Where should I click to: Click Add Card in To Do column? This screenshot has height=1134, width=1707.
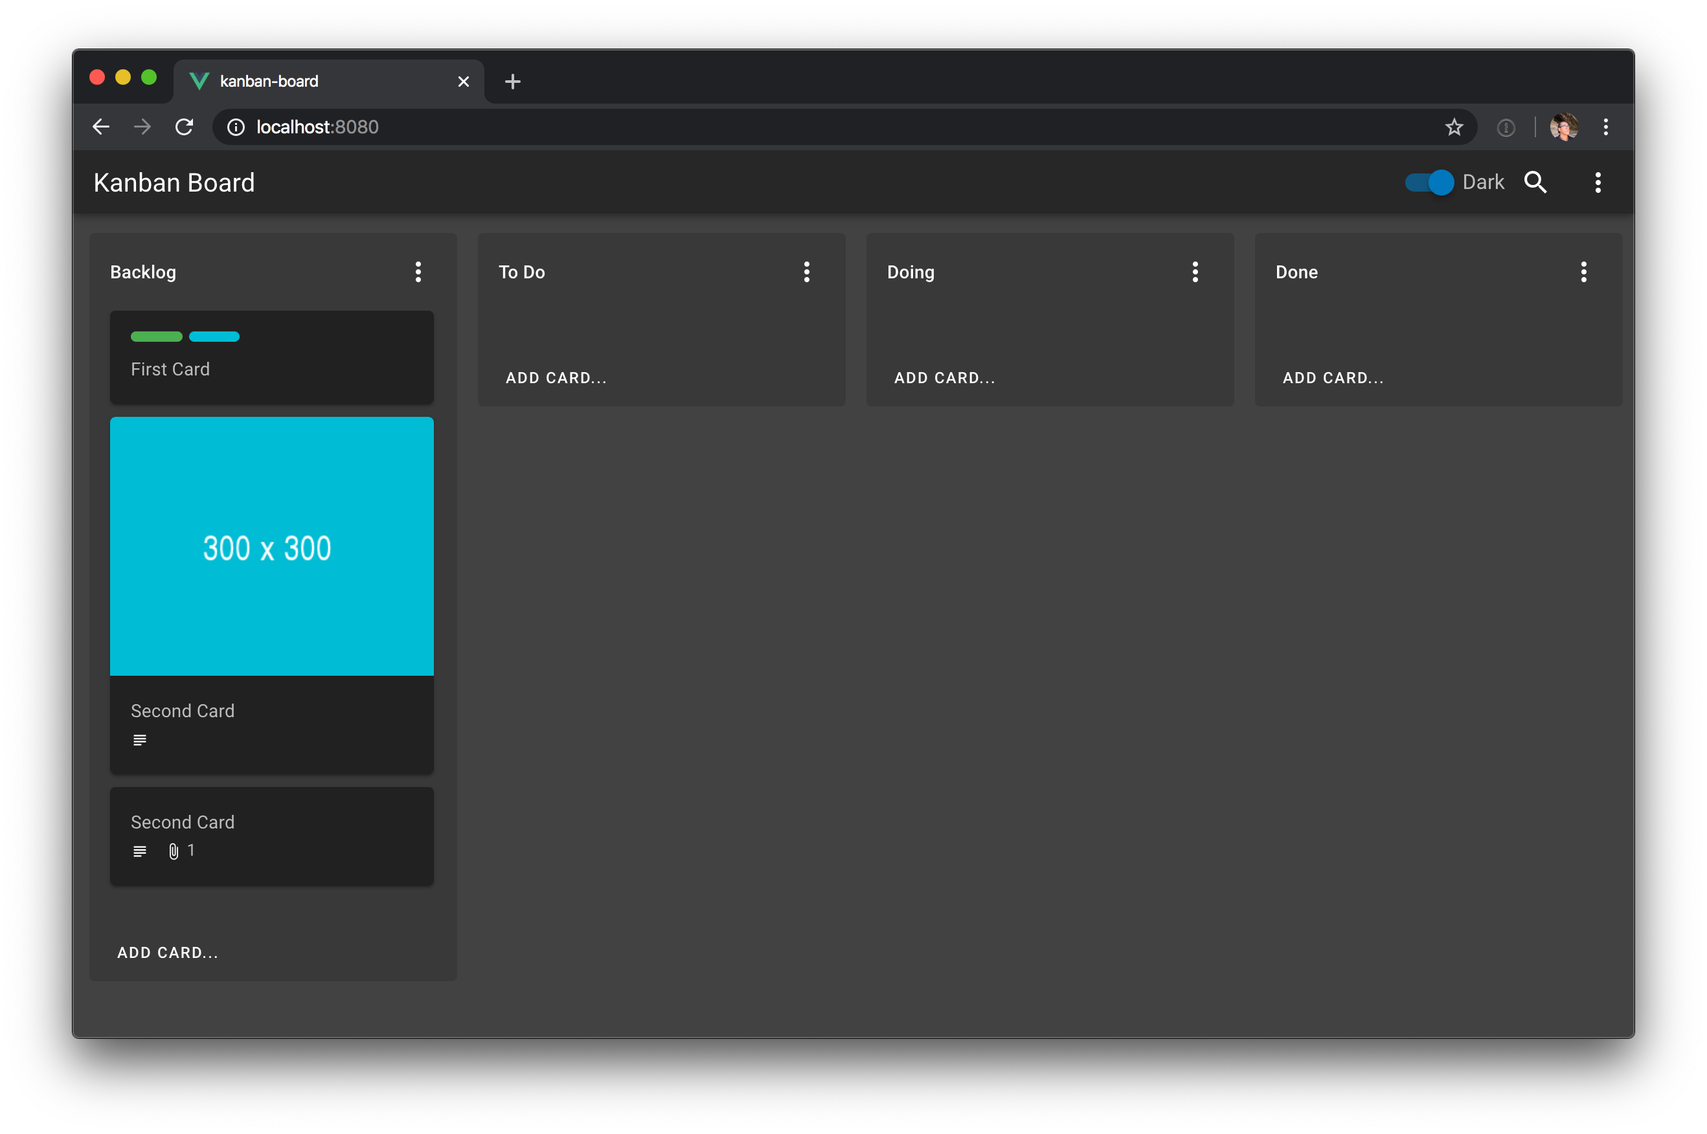(x=556, y=377)
